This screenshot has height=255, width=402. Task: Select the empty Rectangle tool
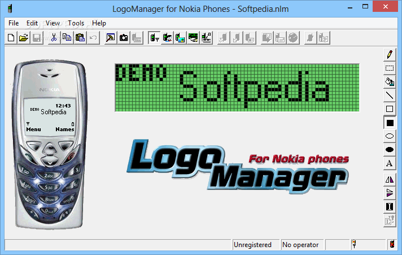[390, 109]
